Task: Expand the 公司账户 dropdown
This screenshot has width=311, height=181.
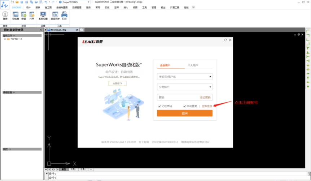Action: coord(210,87)
